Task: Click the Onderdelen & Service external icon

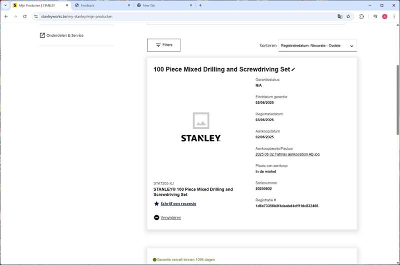Action: coord(42,35)
